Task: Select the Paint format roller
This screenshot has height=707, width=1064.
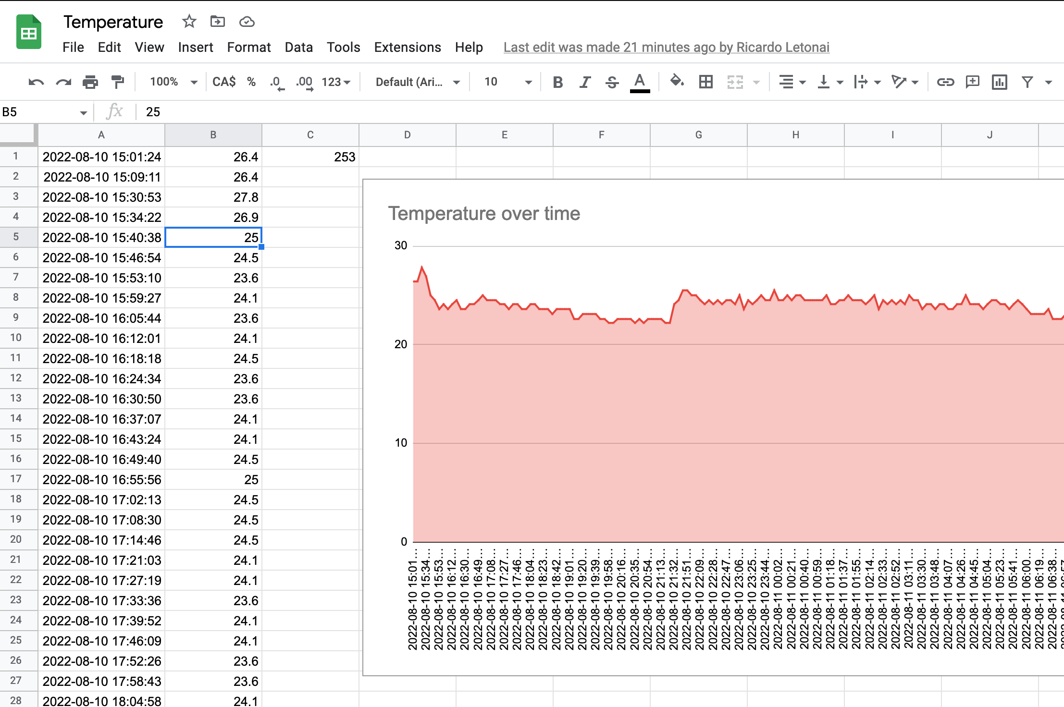Action: [x=117, y=82]
